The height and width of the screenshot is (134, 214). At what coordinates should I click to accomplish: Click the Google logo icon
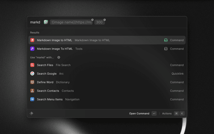[x=32, y=74]
